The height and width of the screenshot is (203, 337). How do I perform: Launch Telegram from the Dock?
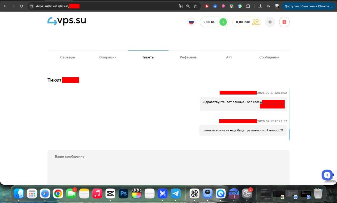click(x=176, y=194)
